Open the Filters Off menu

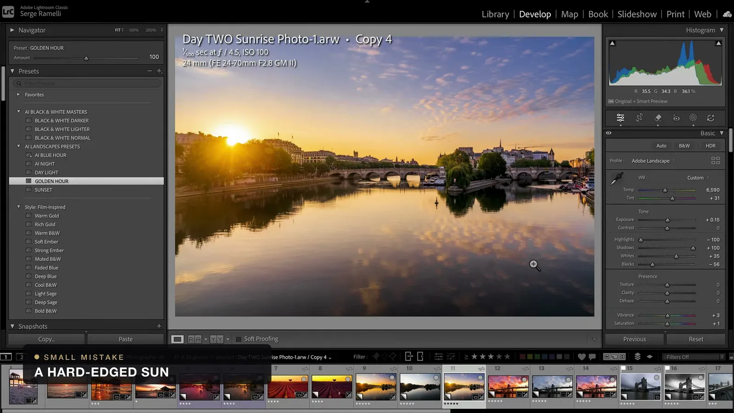(693, 357)
